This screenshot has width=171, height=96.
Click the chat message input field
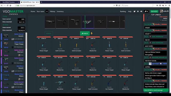pos(156,90)
